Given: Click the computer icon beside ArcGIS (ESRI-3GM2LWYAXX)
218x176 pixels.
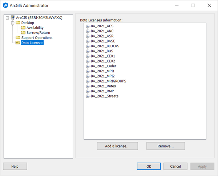Looking at the screenshot, I should click(12, 17).
